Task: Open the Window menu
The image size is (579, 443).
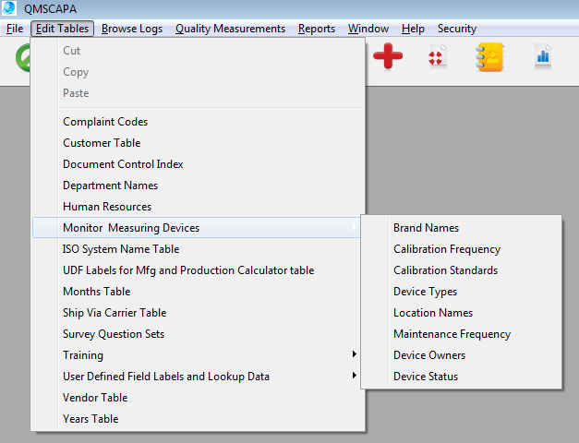Action: [368, 29]
